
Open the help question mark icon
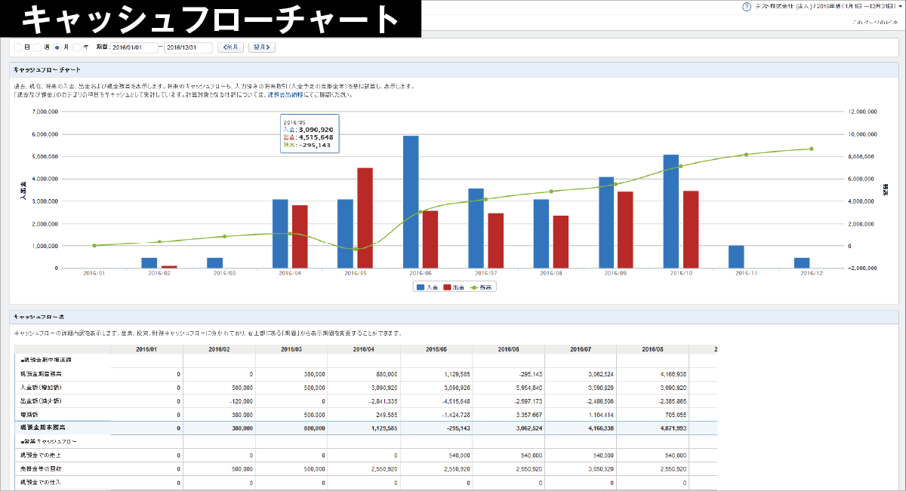coord(747,6)
